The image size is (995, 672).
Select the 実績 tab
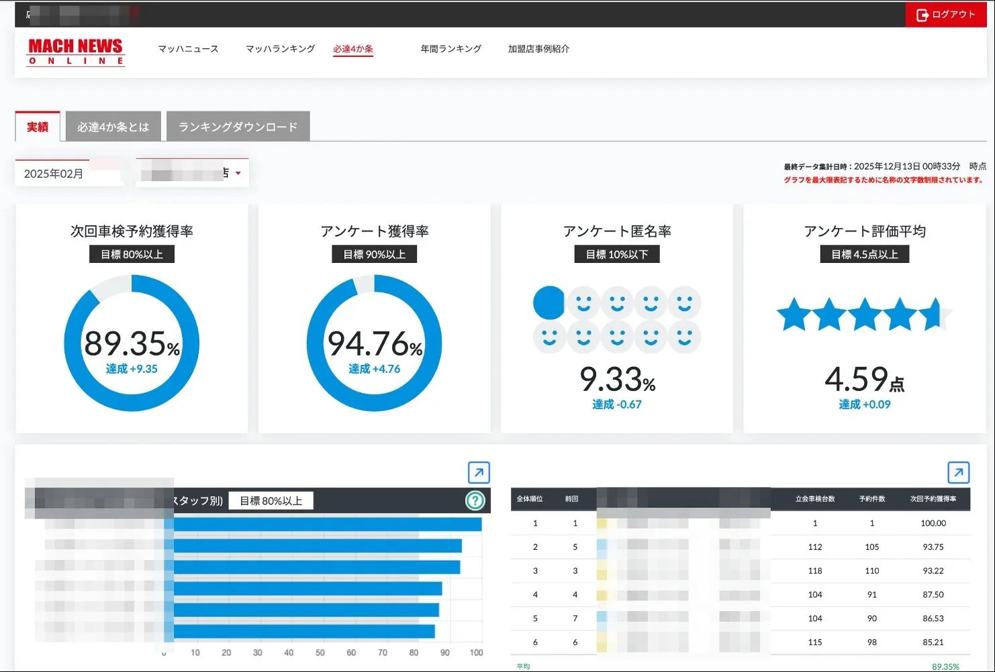[x=38, y=127]
